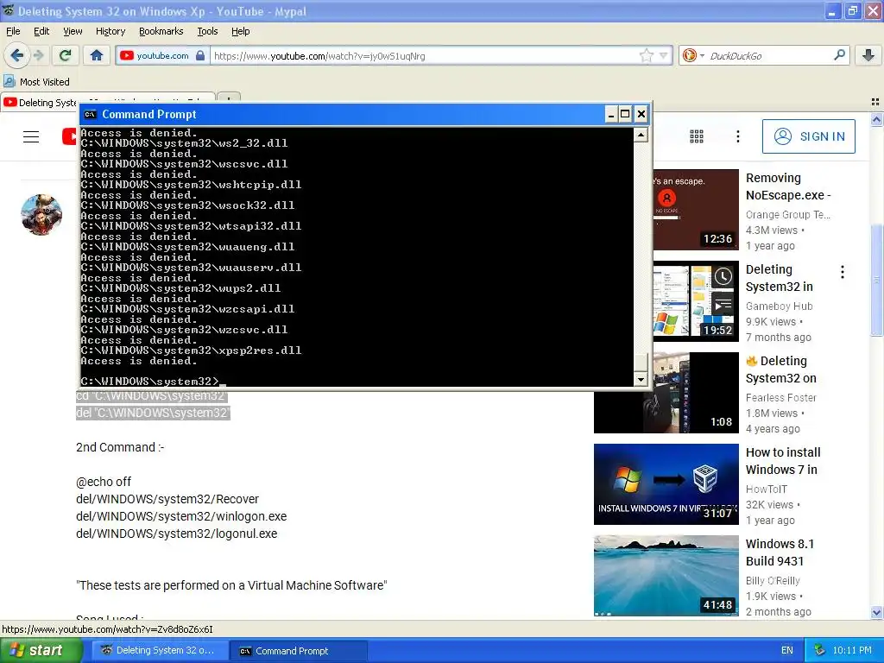Viewport: 884px width, 663px height.
Task: Open the History menu
Action: click(x=110, y=31)
